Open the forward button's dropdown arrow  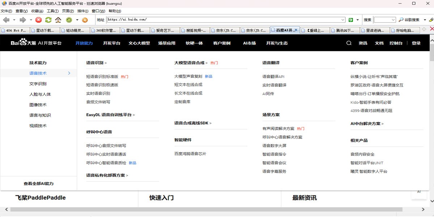point(31,20)
